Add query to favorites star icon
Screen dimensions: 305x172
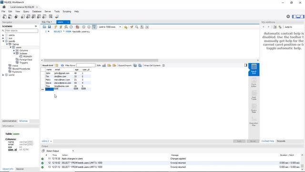[x=126, y=27]
